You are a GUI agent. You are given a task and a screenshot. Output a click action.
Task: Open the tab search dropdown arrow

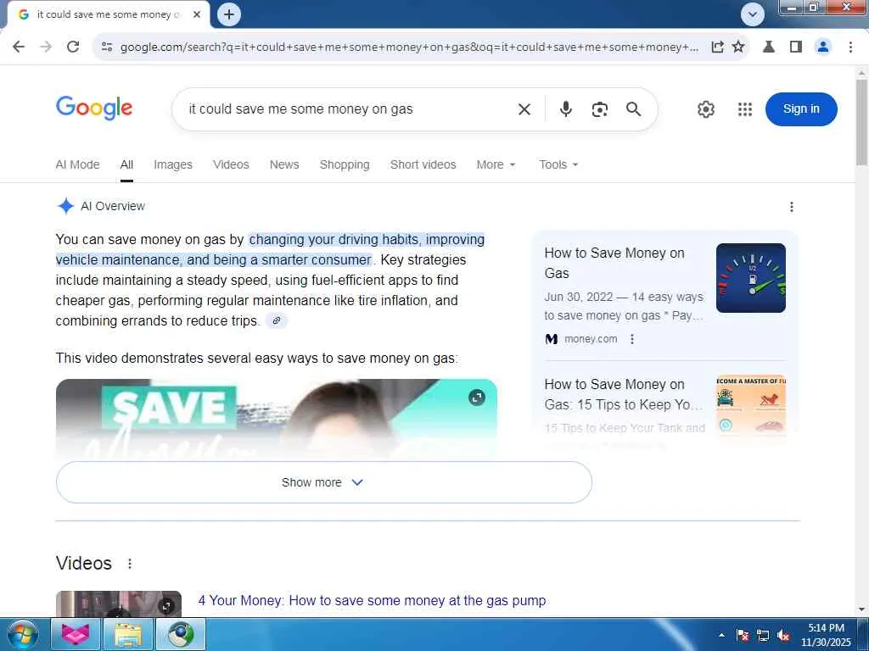[753, 14]
